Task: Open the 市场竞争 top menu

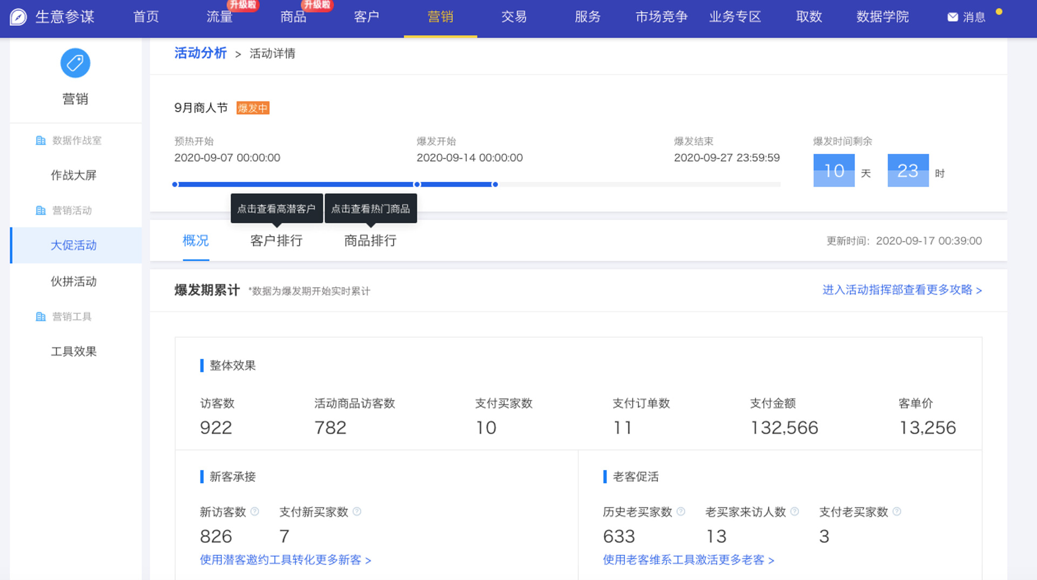Action: click(661, 17)
